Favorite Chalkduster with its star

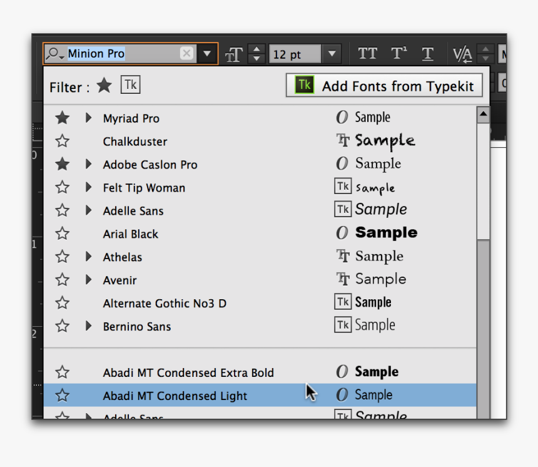point(63,141)
